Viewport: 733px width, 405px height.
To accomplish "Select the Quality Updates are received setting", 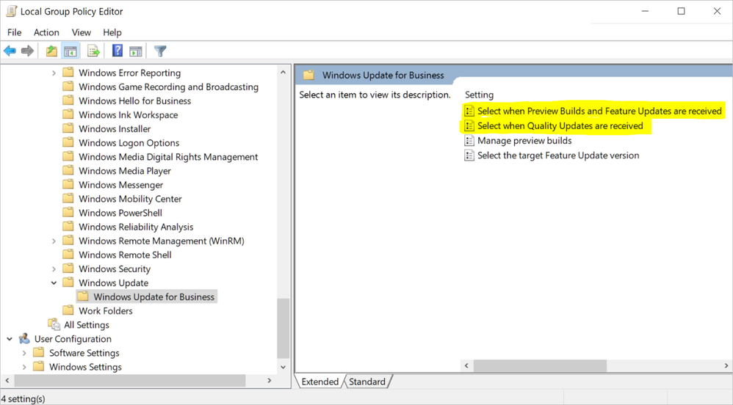I will point(560,125).
